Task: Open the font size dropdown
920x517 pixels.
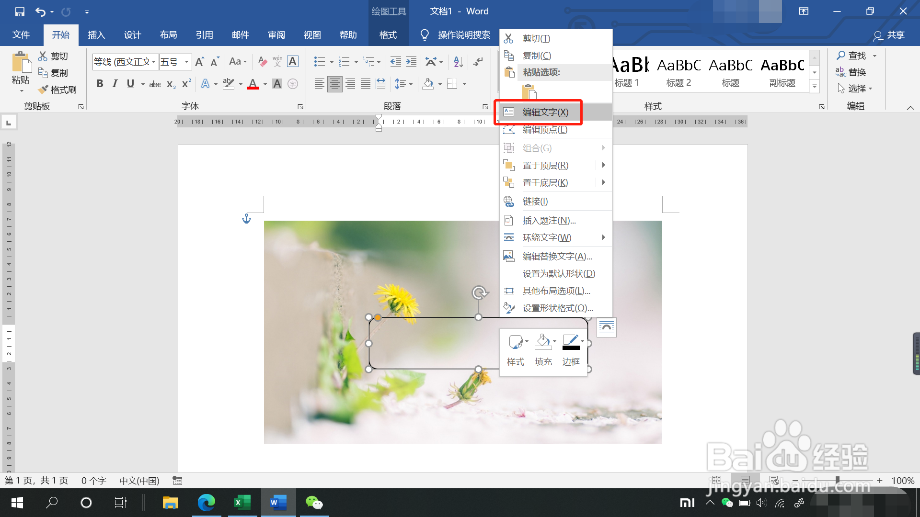Action: tap(187, 62)
